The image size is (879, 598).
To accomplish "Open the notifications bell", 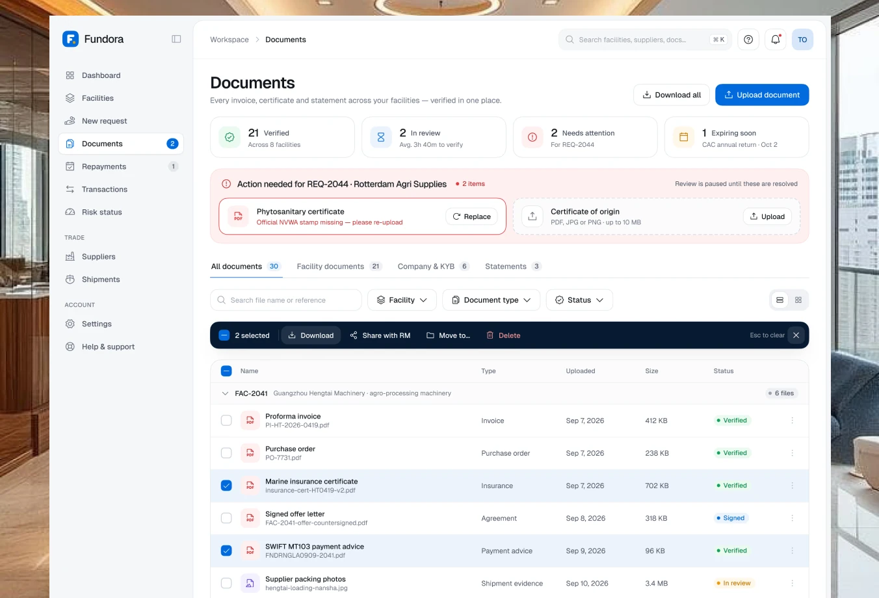I will click(x=776, y=40).
